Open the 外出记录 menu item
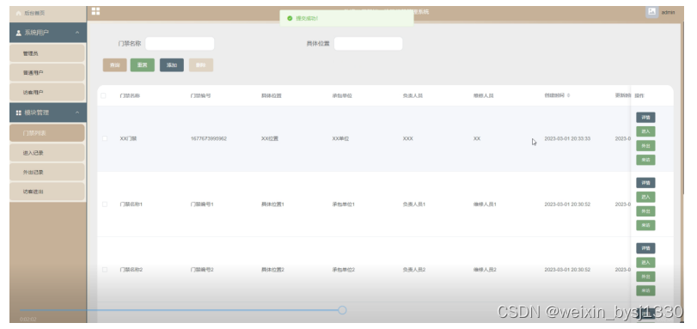697x329 pixels. click(47, 172)
